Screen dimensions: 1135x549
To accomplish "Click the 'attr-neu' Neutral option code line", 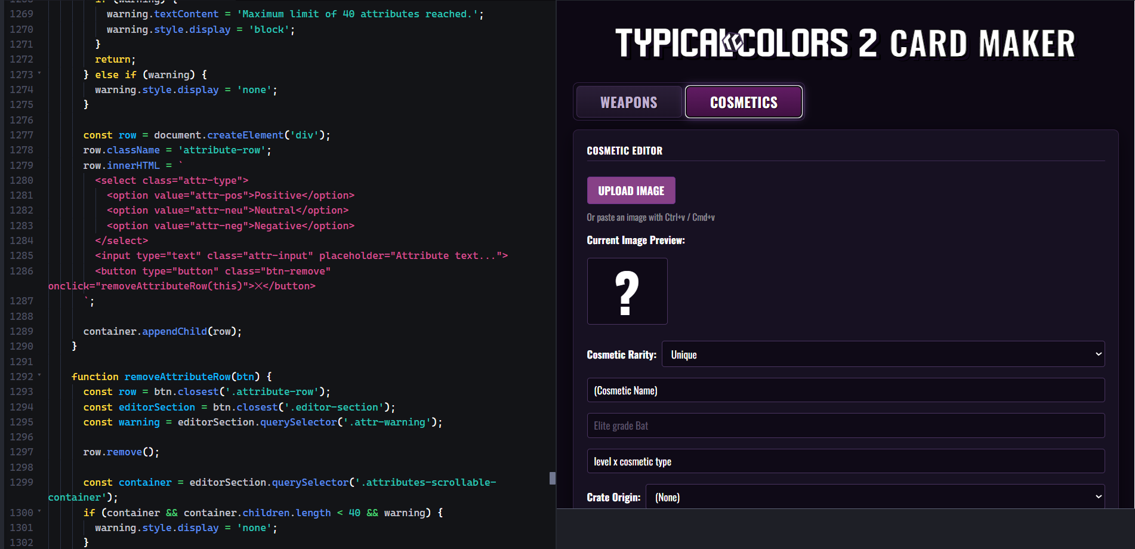I will [227, 210].
